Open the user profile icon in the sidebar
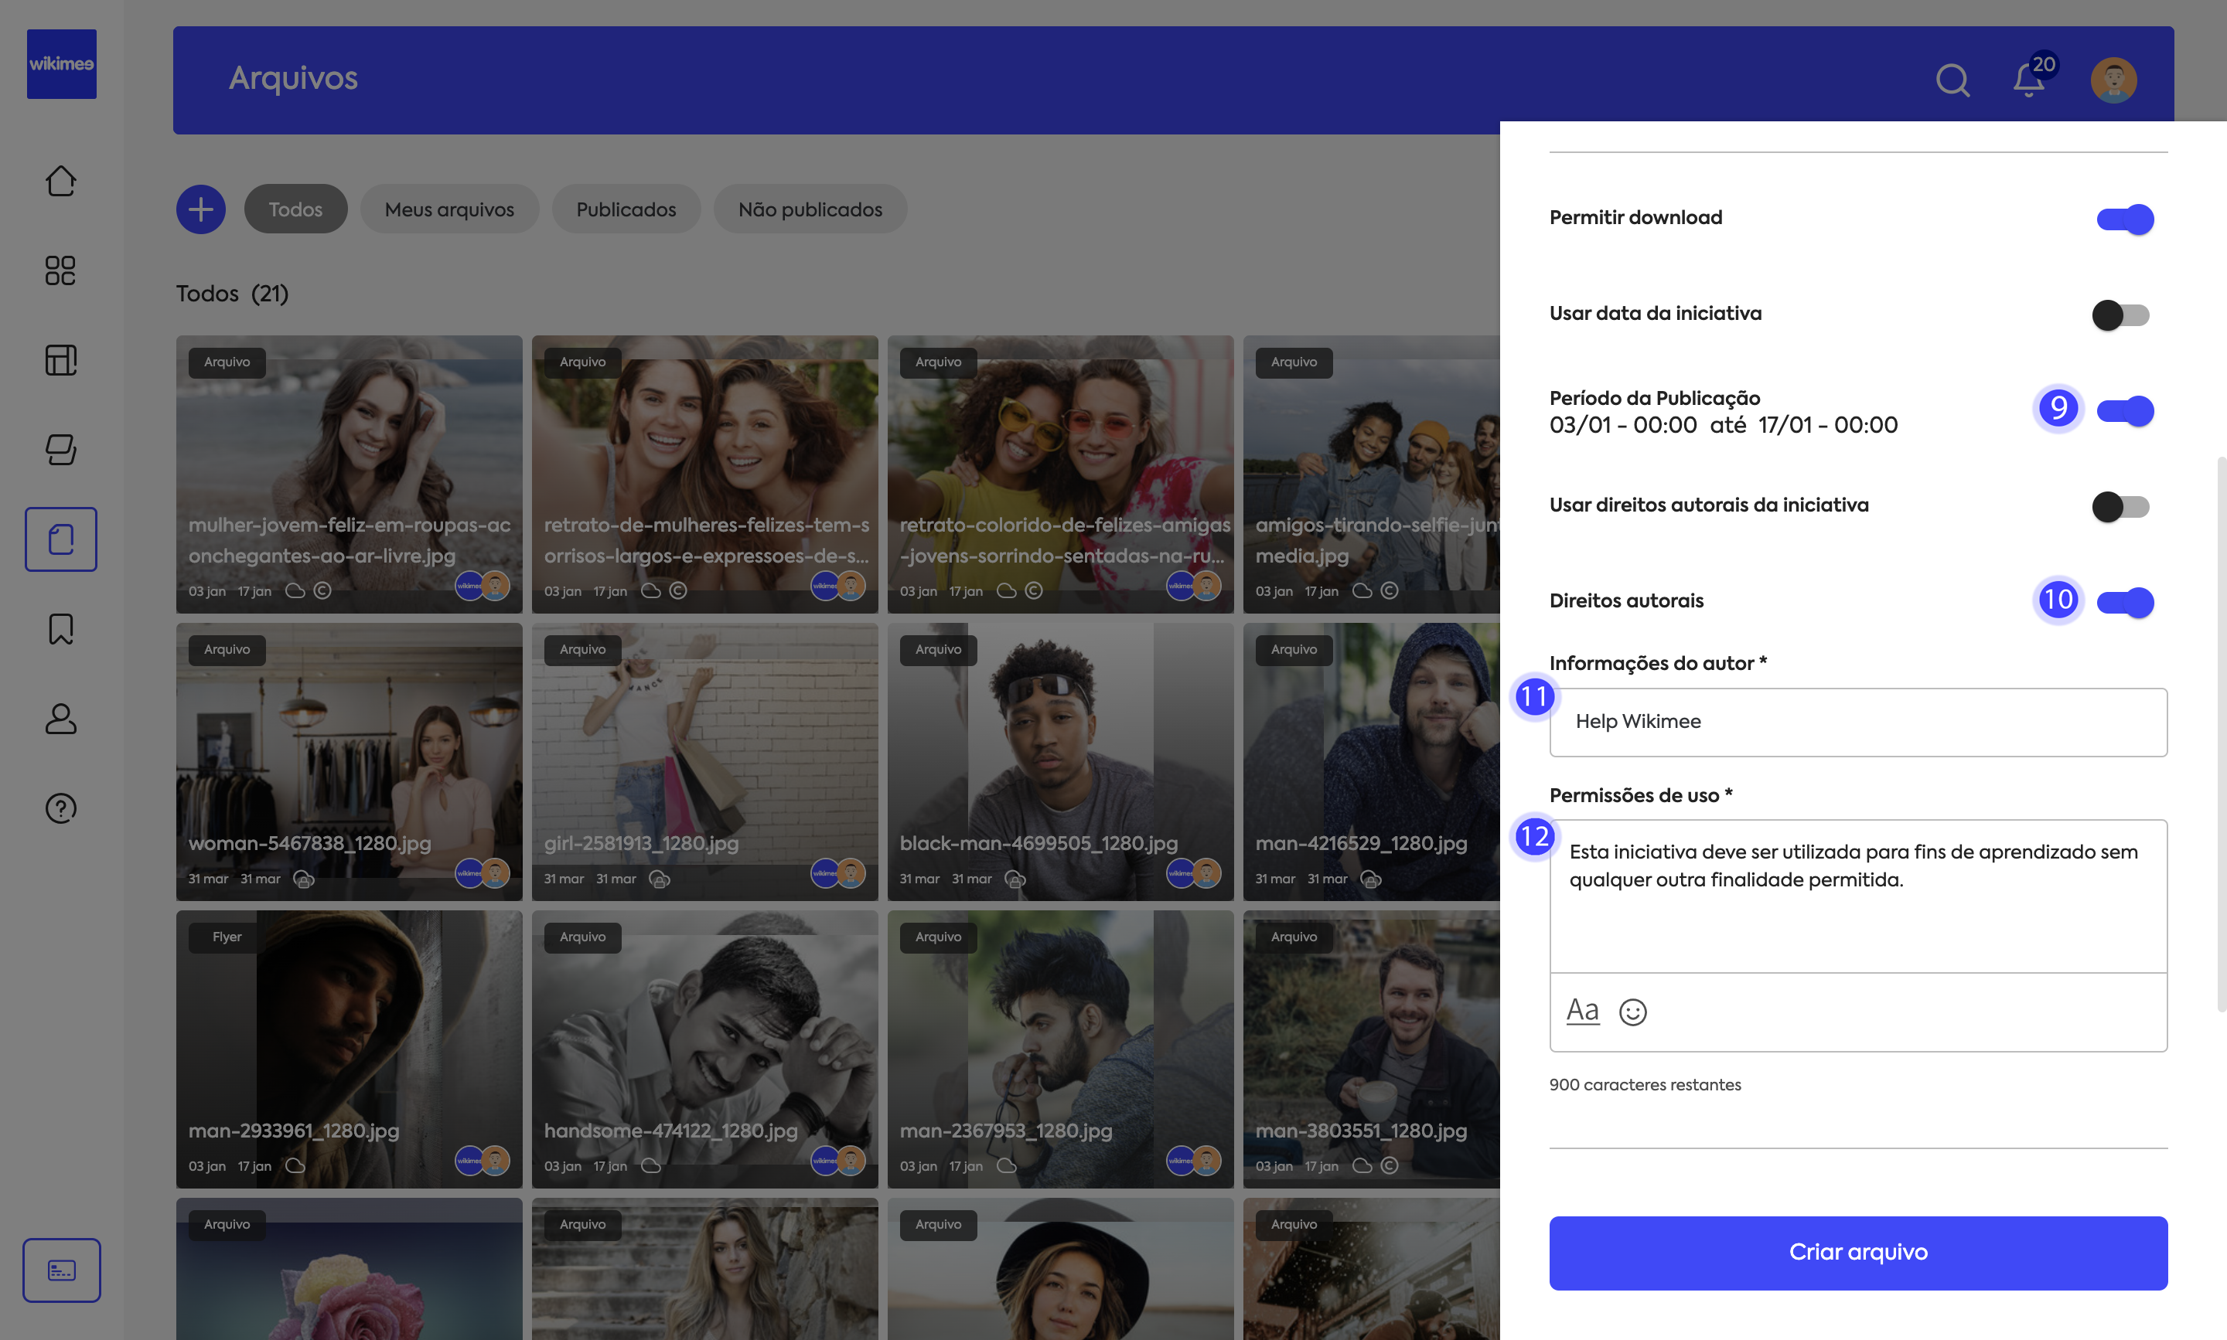 pos(60,719)
